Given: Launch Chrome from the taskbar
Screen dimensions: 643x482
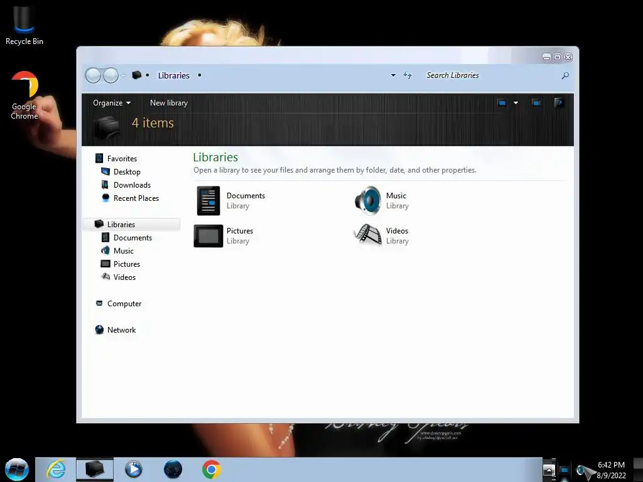Looking at the screenshot, I should pyautogui.click(x=212, y=469).
